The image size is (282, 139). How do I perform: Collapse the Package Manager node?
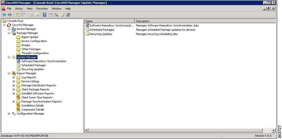[9, 33]
